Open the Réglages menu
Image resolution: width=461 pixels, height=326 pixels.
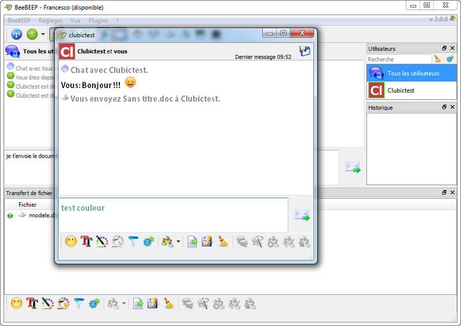pyautogui.click(x=51, y=21)
